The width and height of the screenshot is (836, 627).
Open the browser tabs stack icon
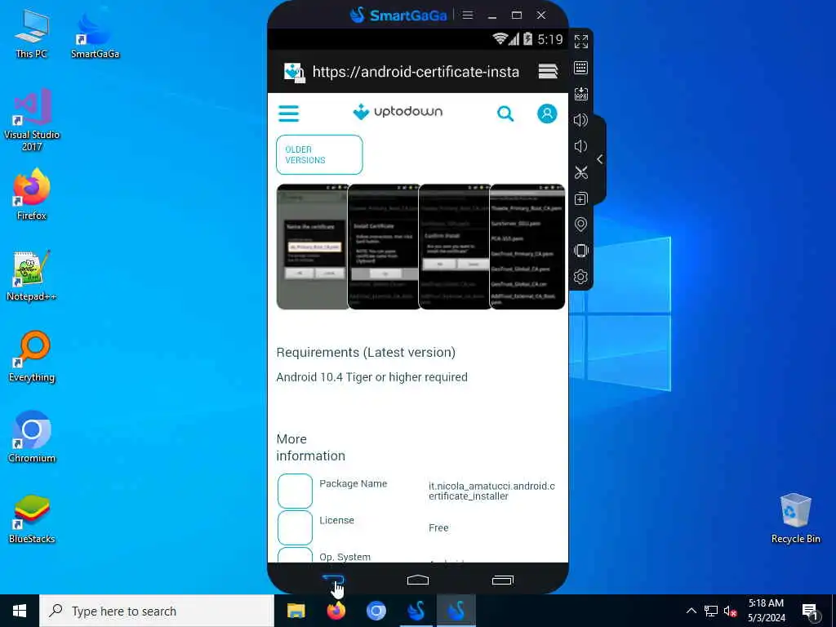click(548, 71)
